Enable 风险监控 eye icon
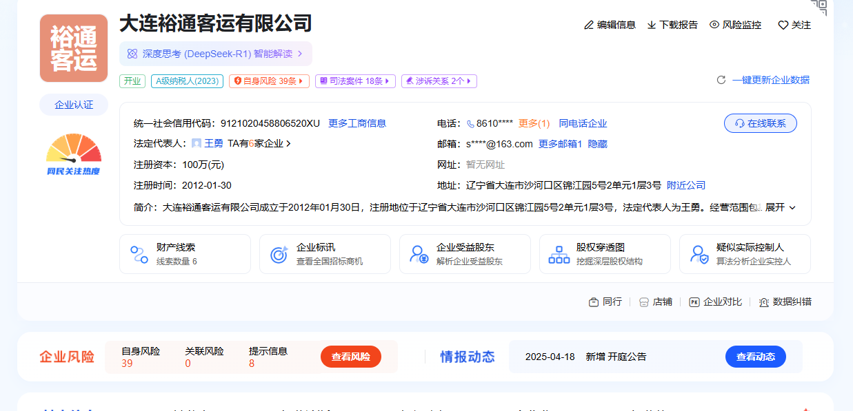Viewport: 853px width, 411px height. (x=735, y=25)
